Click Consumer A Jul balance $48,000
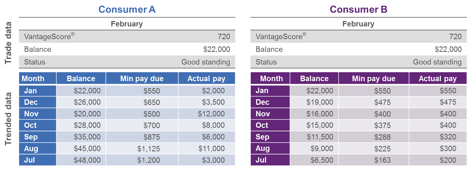 87,160
